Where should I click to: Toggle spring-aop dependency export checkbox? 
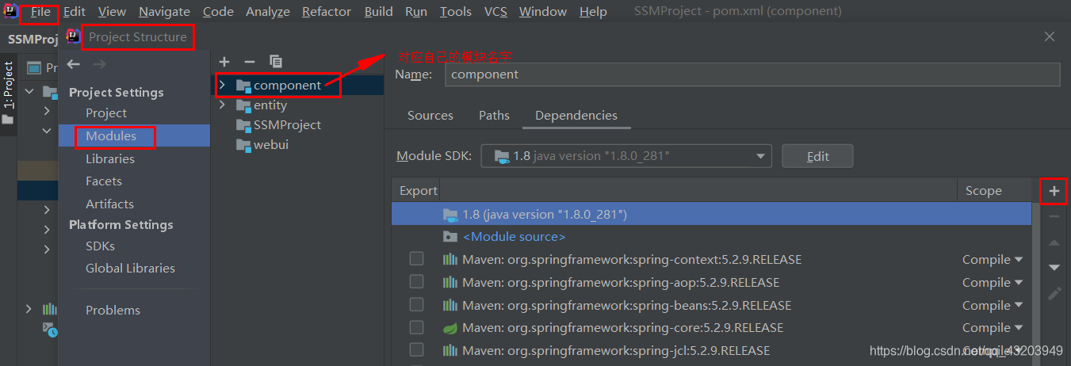pos(416,282)
